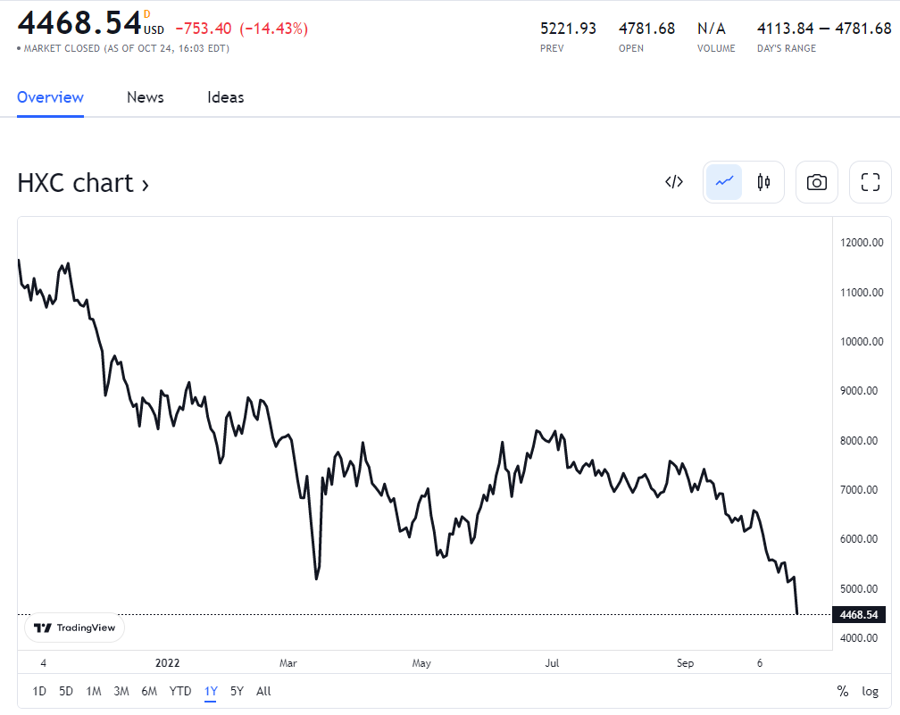The image size is (900, 715).
Task: Click the embed code icon
Action: [674, 182]
